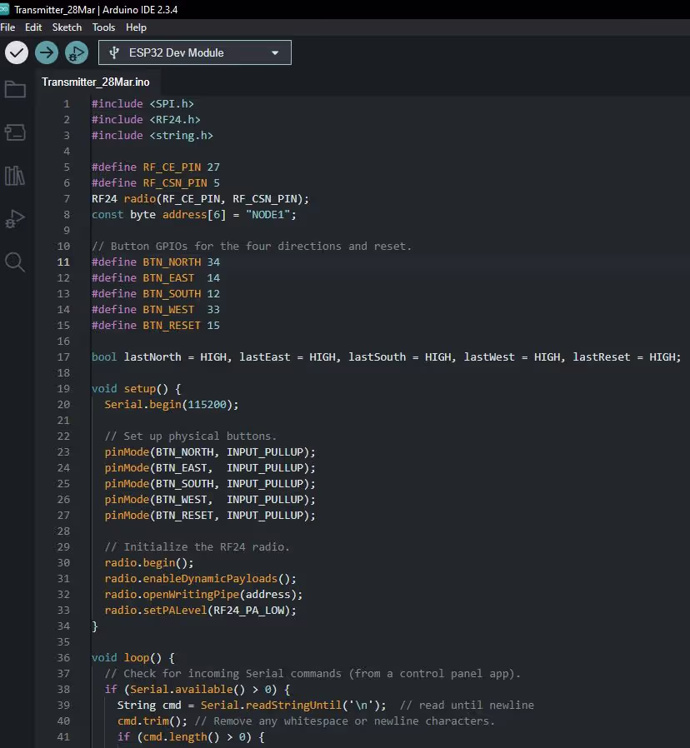690x748 pixels.
Task: Open the Boards Manager sidebar panel
Action: pyautogui.click(x=15, y=132)
